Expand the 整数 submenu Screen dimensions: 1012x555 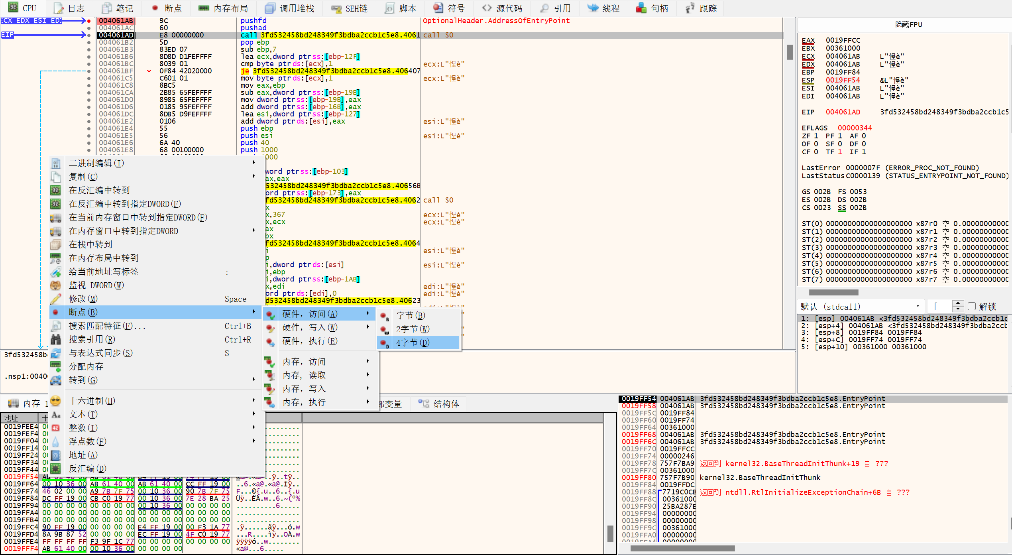point(253,427)
